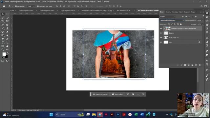This screenshot has height=118, width=210.
Task: Toggle Показать упр. элем. checkbox
Action: tap(38, 6)
